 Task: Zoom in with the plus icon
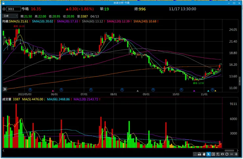236,154
